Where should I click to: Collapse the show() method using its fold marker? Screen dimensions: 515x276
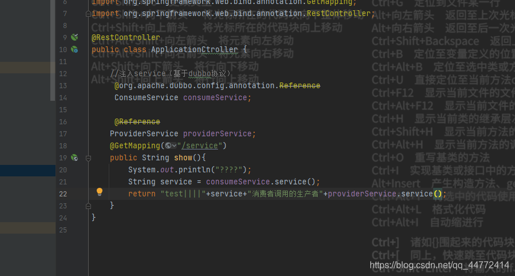tap(88, 158)
